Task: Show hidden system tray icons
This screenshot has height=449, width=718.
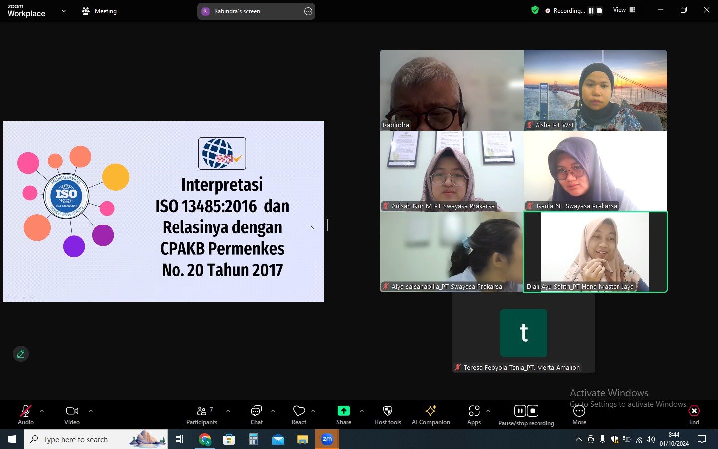Action: click(x=579, y=439)
